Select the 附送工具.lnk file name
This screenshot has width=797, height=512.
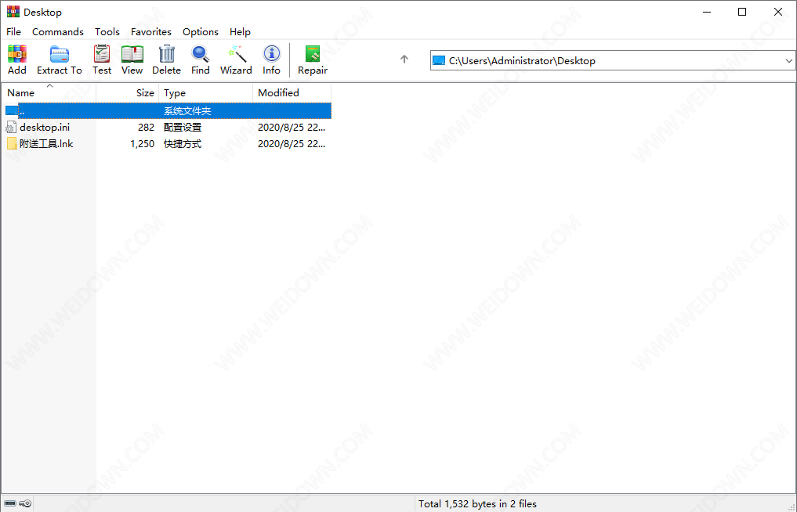pyautogui.click(x=46, y=144)
